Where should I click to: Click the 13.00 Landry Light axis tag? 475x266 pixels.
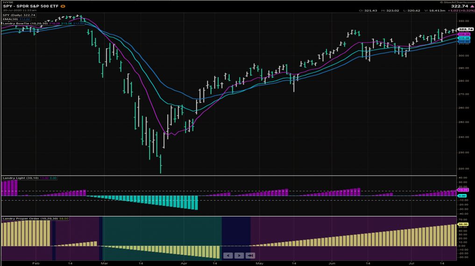pyautogui.click(x=463, y=190)
